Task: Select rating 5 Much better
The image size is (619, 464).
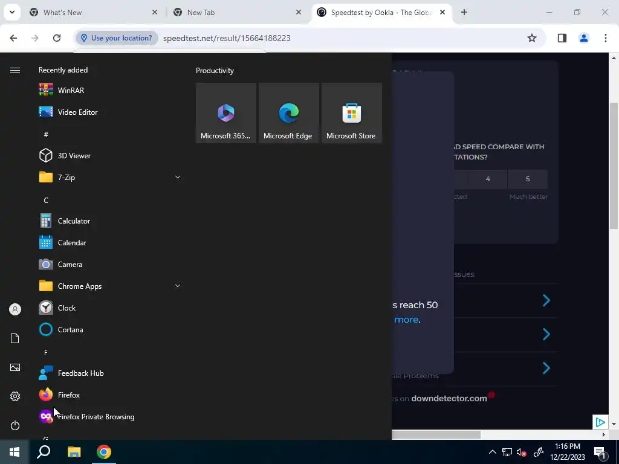Action: point(528,179)
